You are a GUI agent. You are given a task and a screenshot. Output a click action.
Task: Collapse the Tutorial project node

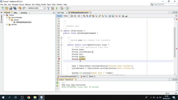(x=4, y=15)
